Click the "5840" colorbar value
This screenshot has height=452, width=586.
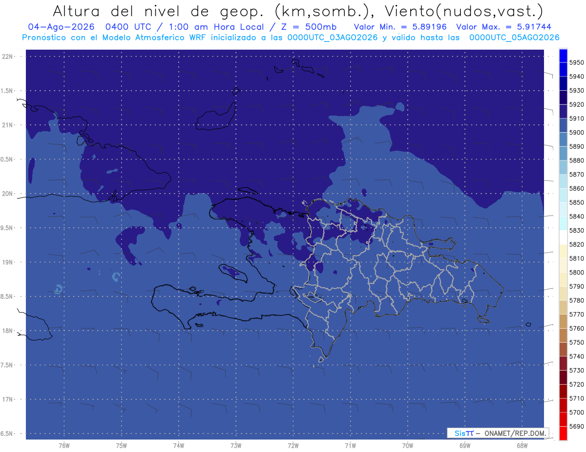576,216
